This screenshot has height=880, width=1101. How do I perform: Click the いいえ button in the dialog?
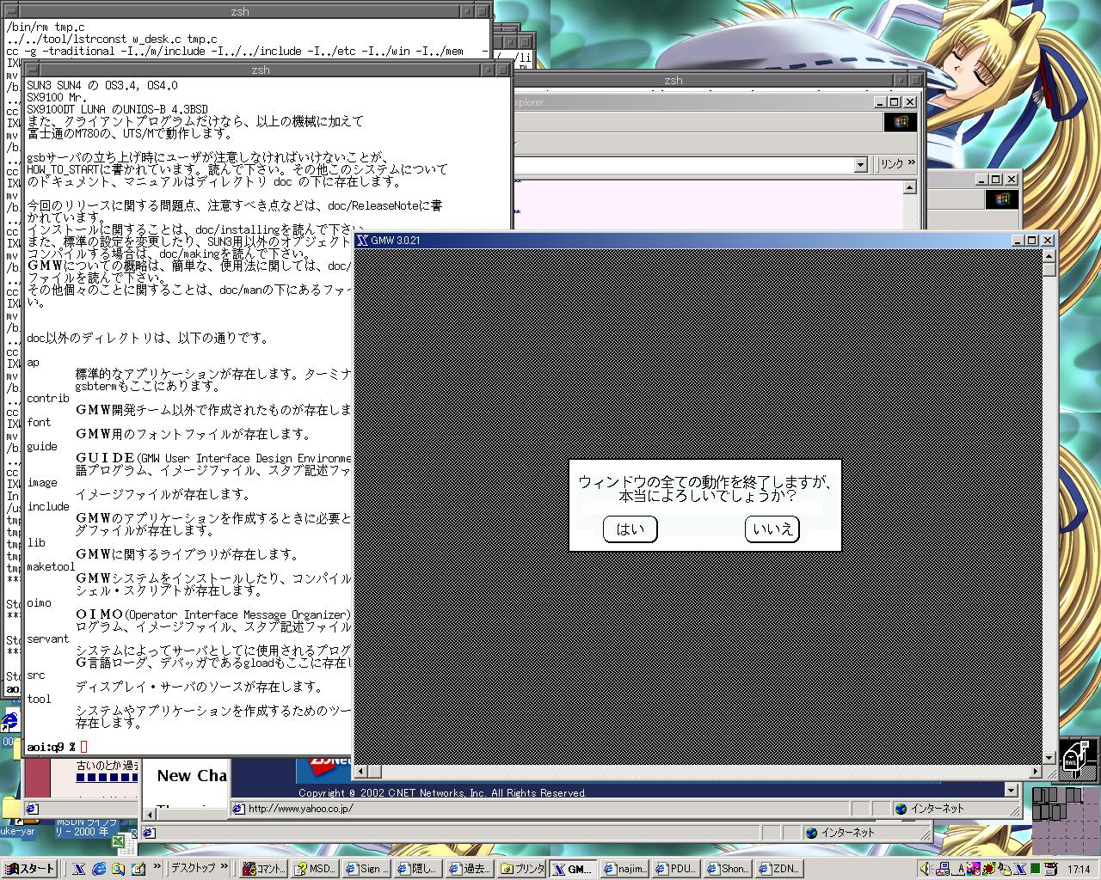(x=772, y=529)
